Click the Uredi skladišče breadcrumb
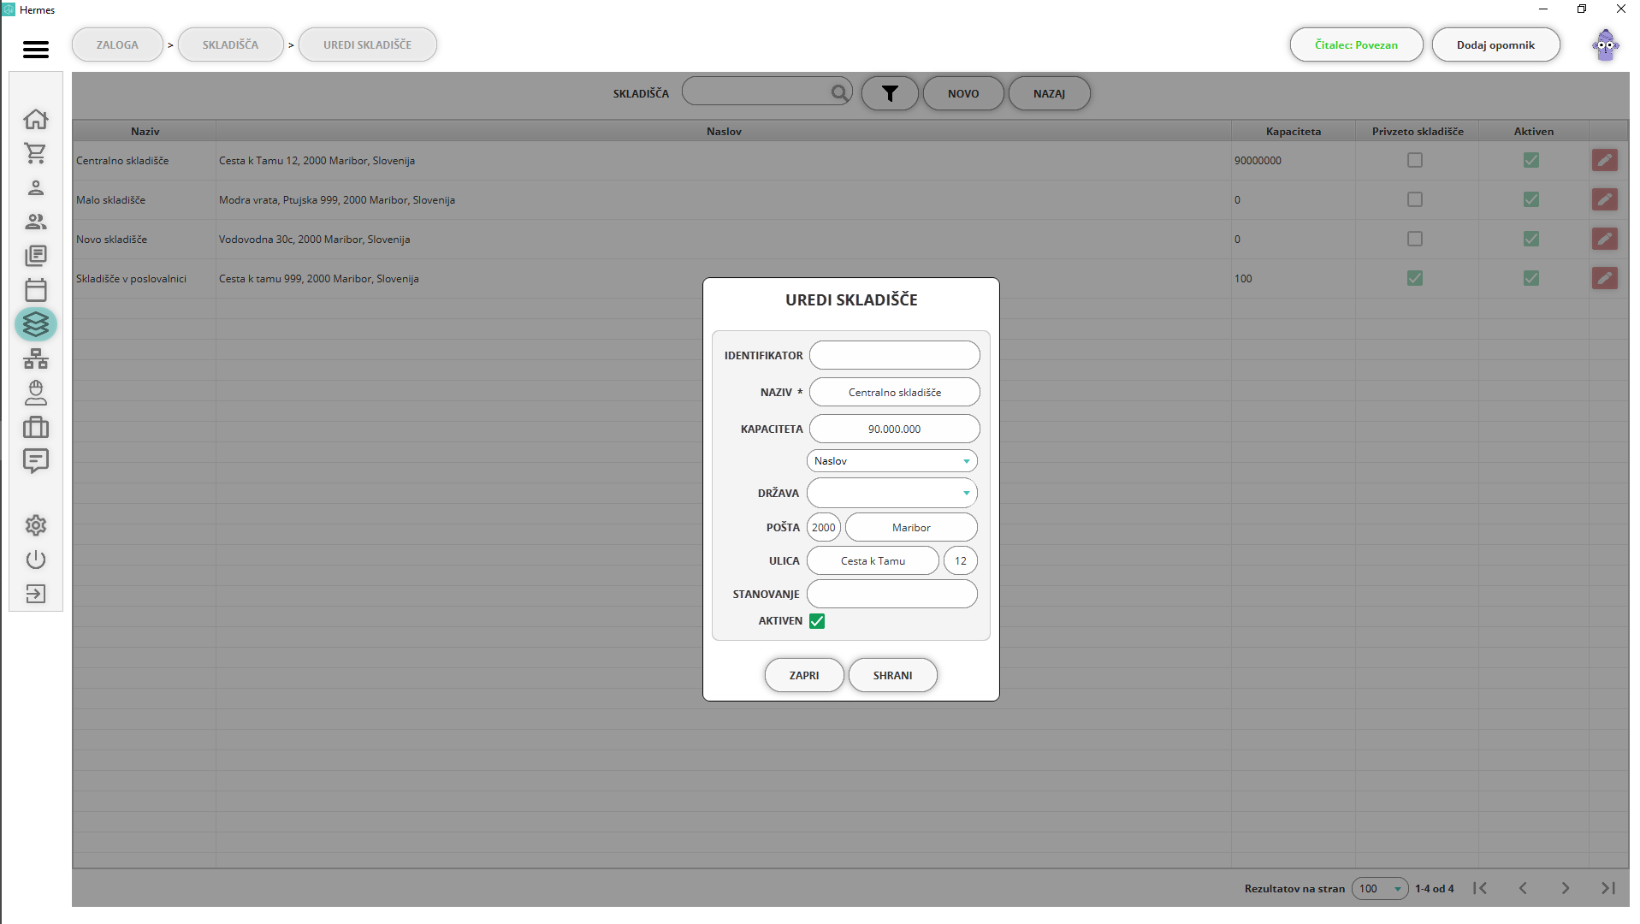This screenshot has height=924, width=1640. tap(367, 44)
